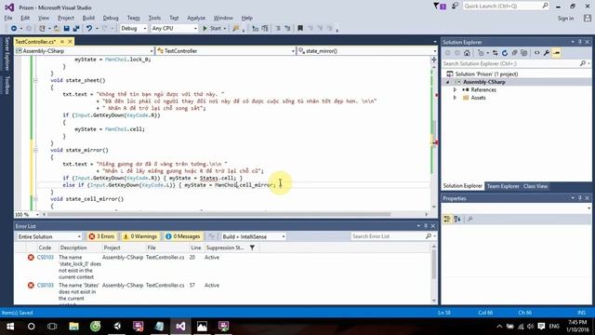Image resolution: width=595 pixels, height=335 pixels.
Task: Click the Alphabetical sort icon in Properties
Action: (x=457, y=220)
